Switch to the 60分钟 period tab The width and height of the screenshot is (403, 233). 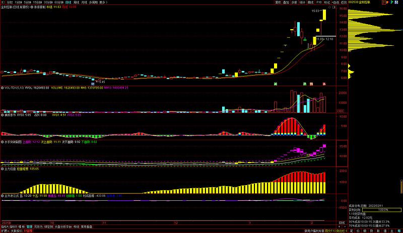pos(59,2)
